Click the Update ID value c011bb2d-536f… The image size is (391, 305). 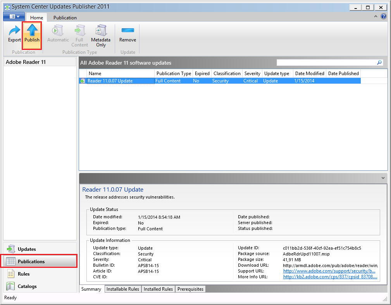pyautogui.click(x=322, y=248)
